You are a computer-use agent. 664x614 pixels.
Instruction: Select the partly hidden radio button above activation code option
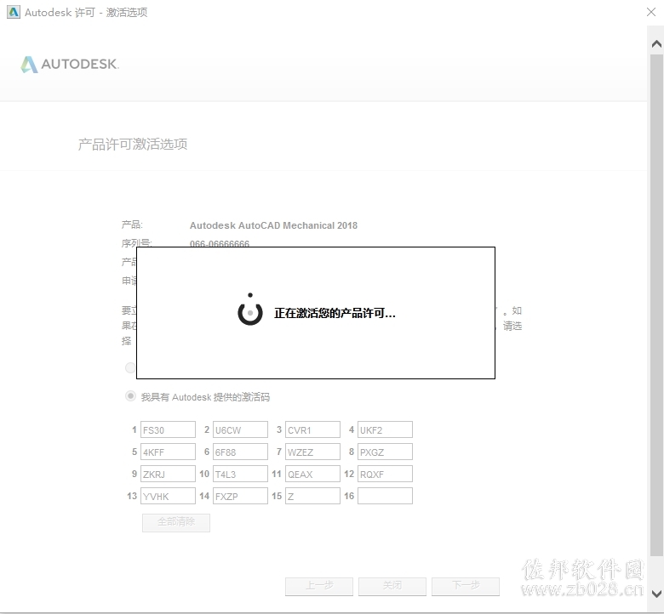tap(130, 367)
